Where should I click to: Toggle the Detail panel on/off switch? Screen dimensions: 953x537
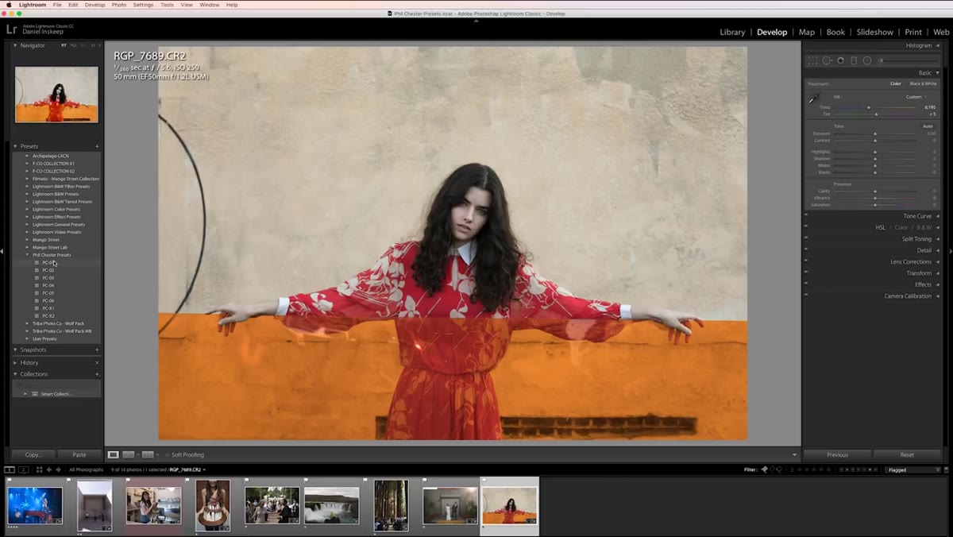tap(806, 250)
